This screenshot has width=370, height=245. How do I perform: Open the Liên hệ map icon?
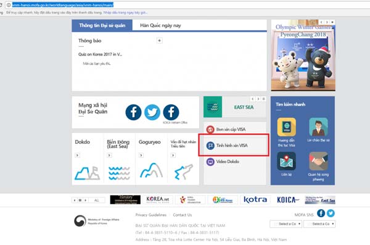(287, 161)
